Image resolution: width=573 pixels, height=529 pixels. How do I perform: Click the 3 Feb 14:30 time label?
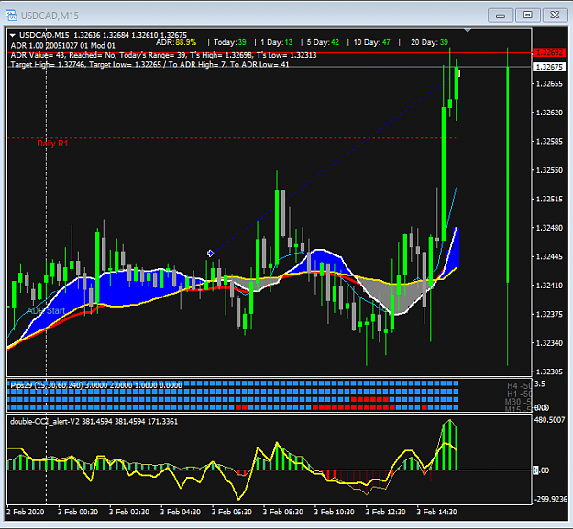click(436, 512)
